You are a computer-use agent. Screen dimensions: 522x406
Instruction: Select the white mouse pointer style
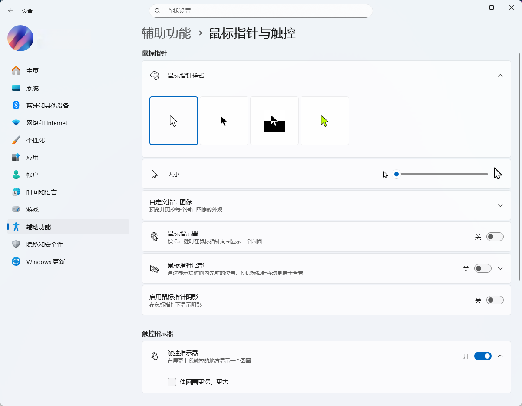[174, 121]
